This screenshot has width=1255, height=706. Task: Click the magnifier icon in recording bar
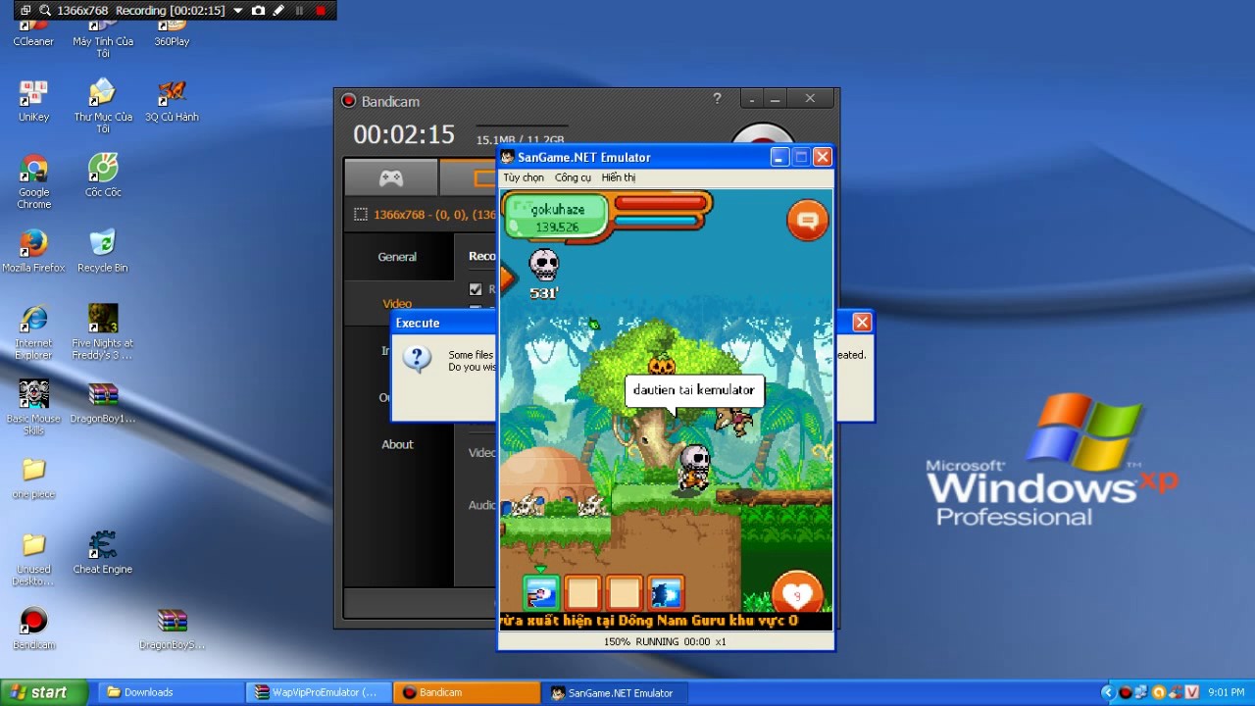[x=45, y=10]
